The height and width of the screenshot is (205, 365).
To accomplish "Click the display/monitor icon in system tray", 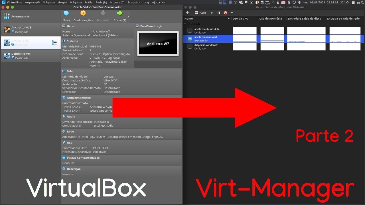I will (x=294, y=2).
